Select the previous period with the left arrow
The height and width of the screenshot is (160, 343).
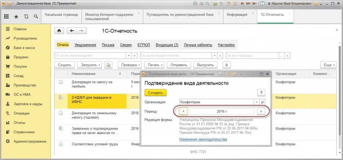click(x=184, y=111)
